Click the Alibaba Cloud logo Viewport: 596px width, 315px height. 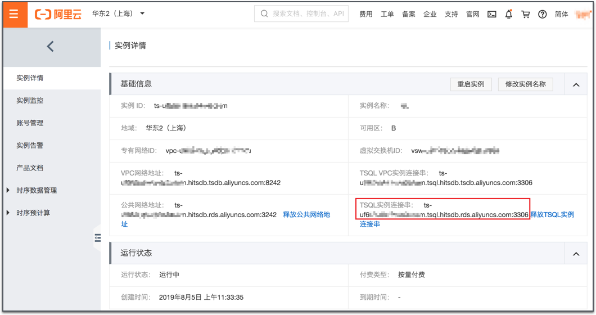(58, 14)
